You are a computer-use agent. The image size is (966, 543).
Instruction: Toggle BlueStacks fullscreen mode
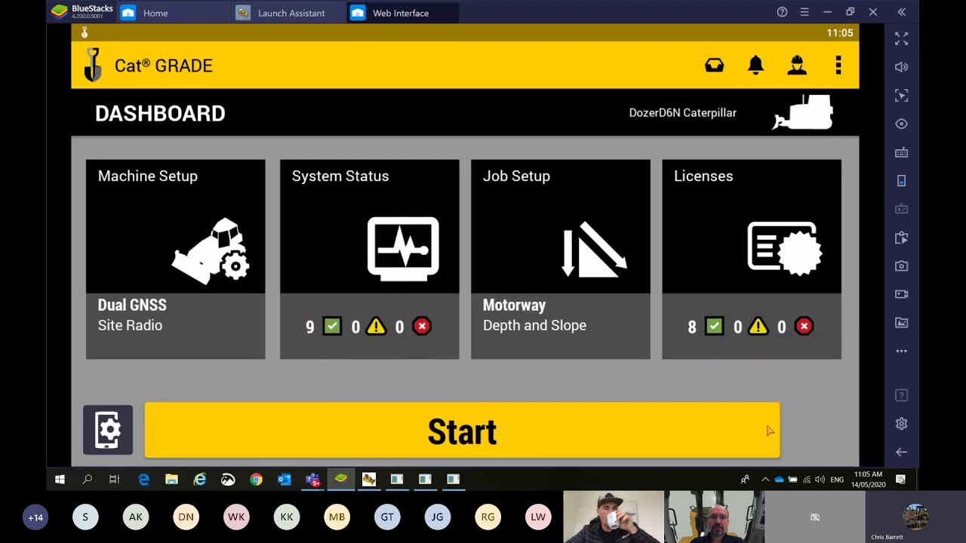coord(901,38)
